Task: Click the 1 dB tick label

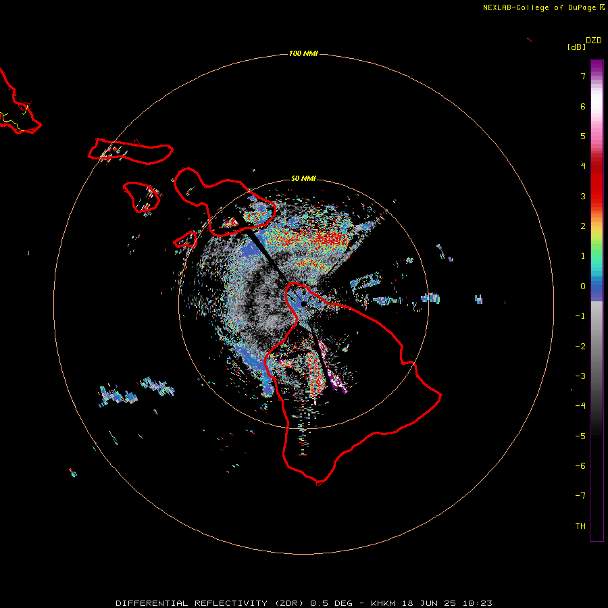Action: pos(583,256)
